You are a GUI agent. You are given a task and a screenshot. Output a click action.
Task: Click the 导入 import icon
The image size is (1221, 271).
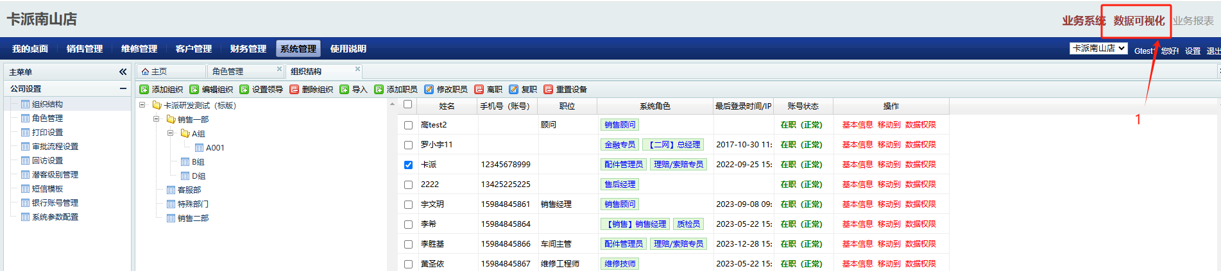point(345,90)
